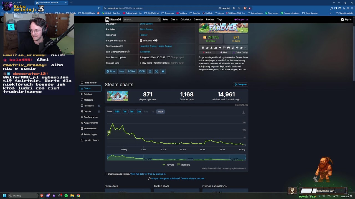This screenshot has width=355, height=199.
Task: Click the search magnifier in SteamDB search box
Action: tap(159, 20)
